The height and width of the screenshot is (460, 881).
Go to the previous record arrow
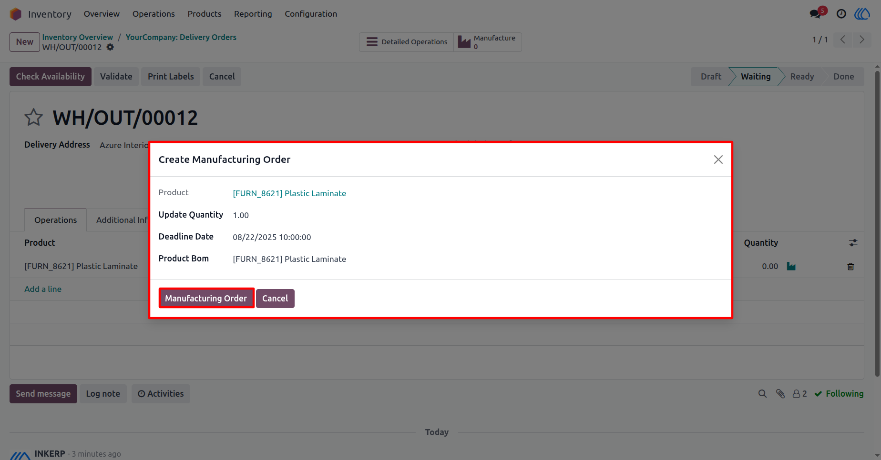tap(843, 40)
